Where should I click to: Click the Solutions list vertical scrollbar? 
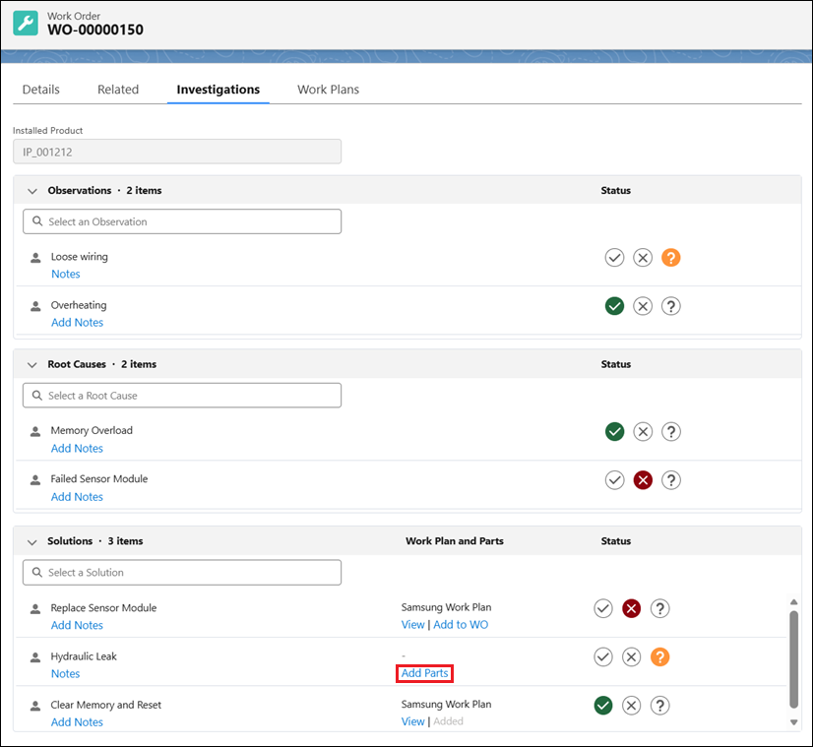coord(794,659)
